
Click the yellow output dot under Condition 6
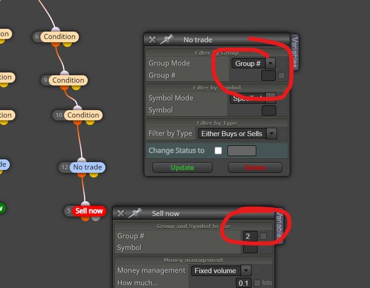[x=67, y=44]
